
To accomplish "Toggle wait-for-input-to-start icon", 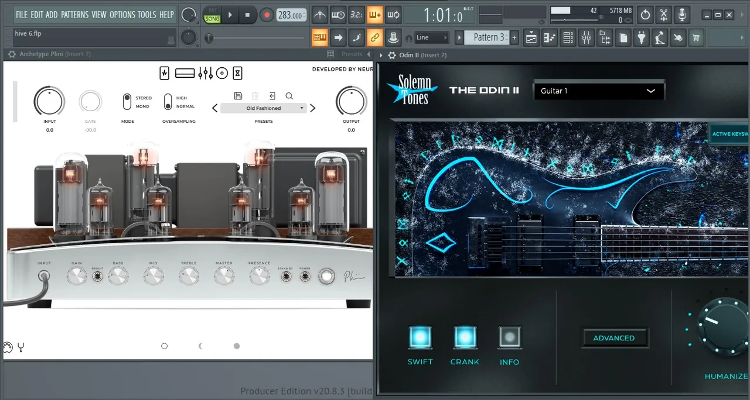I will 337,15.
